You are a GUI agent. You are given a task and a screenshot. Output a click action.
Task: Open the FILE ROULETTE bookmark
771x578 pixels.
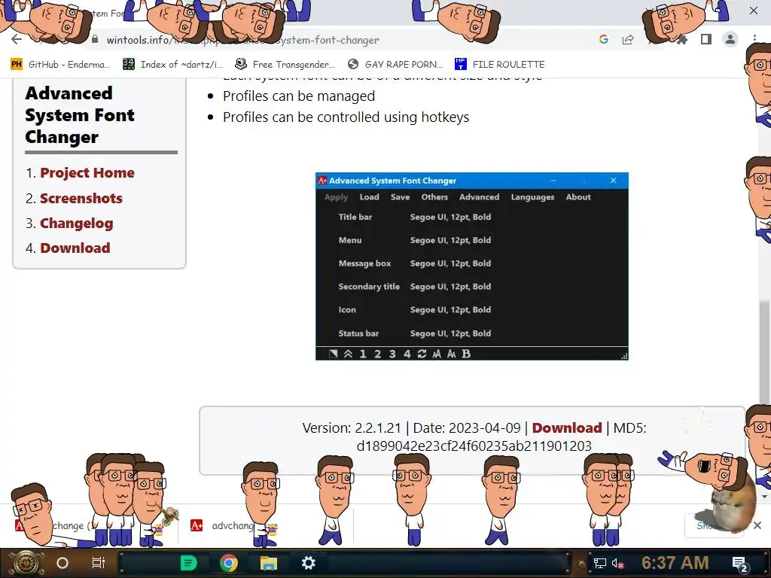click(x=500, y=65)
